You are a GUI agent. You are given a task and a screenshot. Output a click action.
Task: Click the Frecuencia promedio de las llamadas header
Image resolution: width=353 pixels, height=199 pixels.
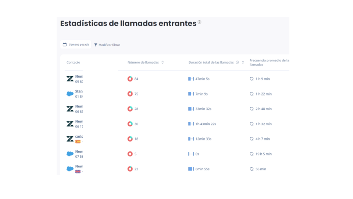[269, 62]
